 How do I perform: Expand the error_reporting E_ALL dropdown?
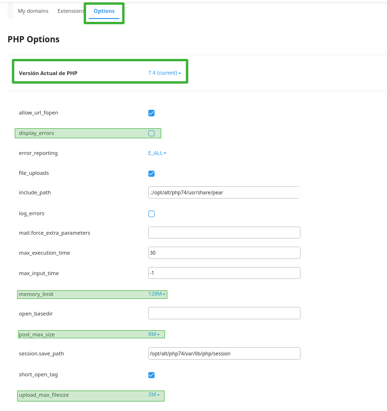[x=157, y=153]
